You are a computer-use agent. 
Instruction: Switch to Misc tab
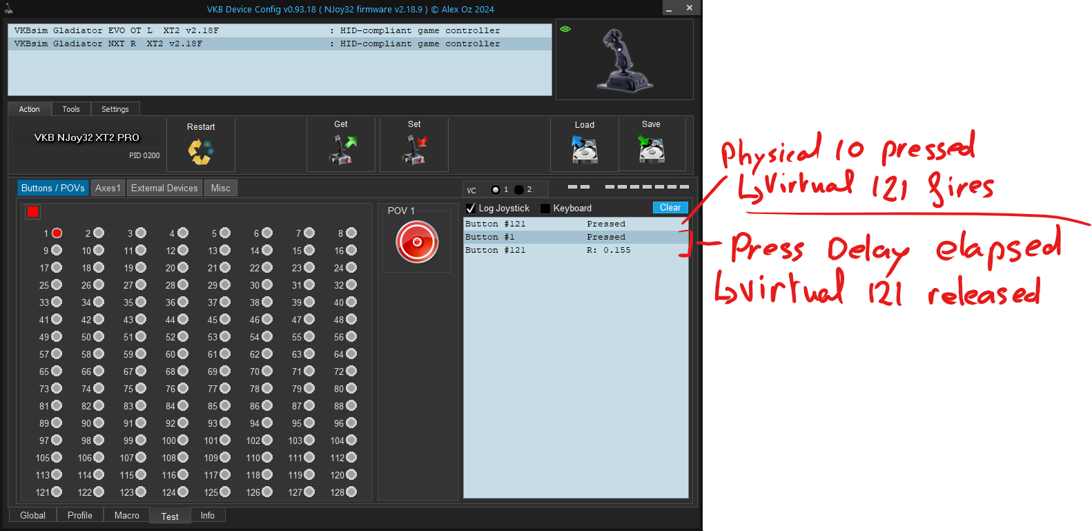[x=221, y=188]
